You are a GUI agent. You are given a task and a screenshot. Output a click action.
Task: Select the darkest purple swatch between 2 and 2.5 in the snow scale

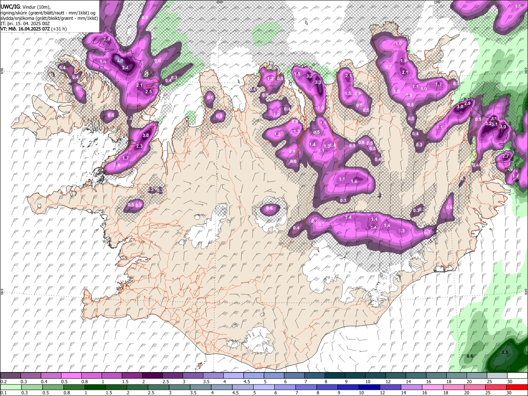click(x=152, y=376)
